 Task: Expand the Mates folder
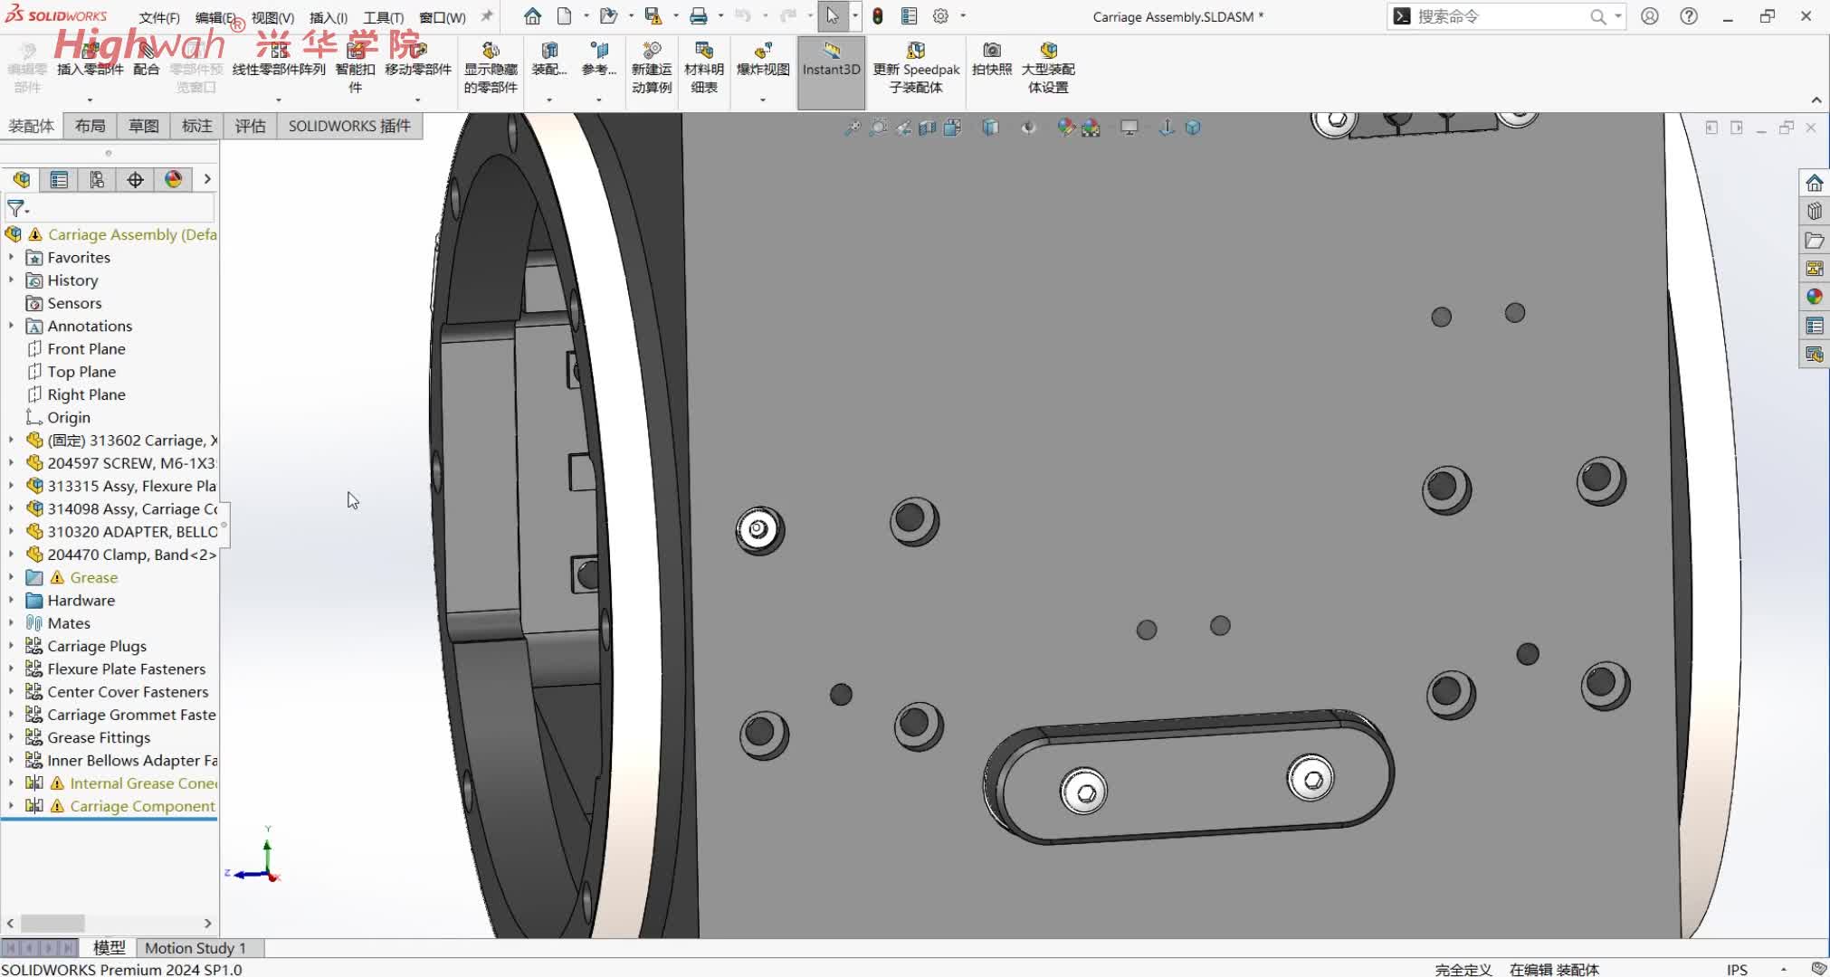tap(11, 623)
